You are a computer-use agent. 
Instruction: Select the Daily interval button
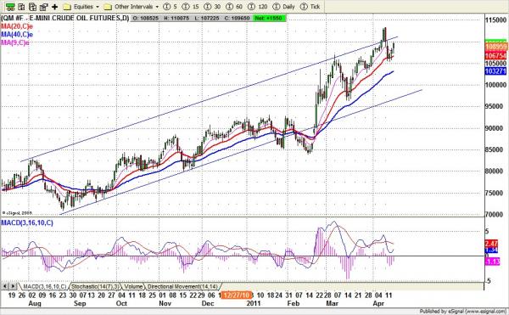pyautogui.click(x=283, y=7)
